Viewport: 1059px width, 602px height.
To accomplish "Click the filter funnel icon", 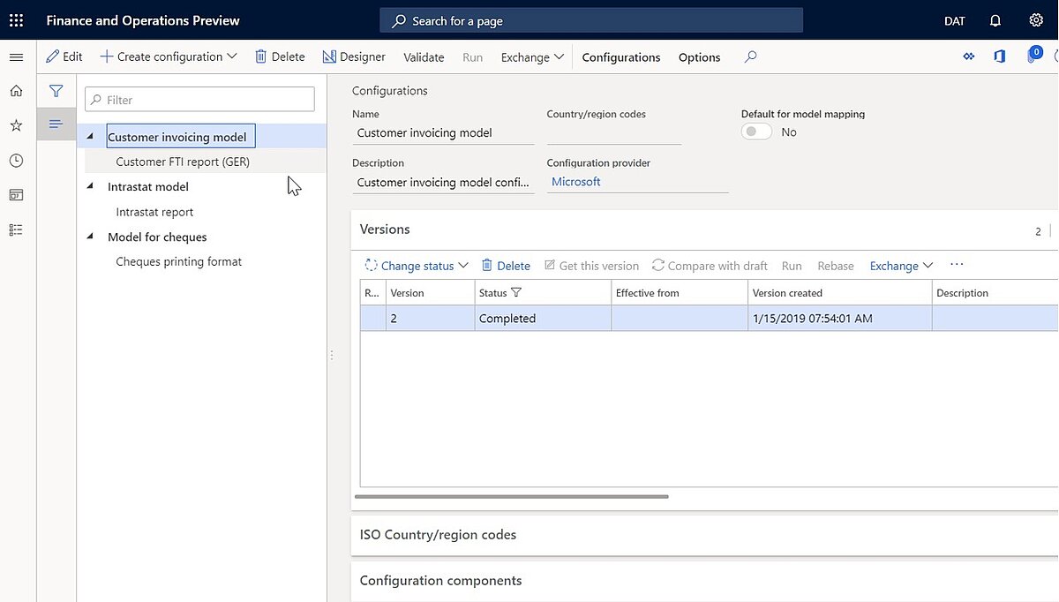I will tap(56, 91).
